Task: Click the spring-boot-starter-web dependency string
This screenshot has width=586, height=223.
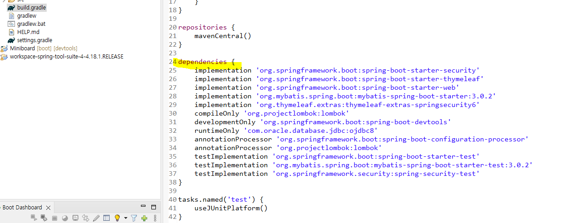Action: coord(358,87)
